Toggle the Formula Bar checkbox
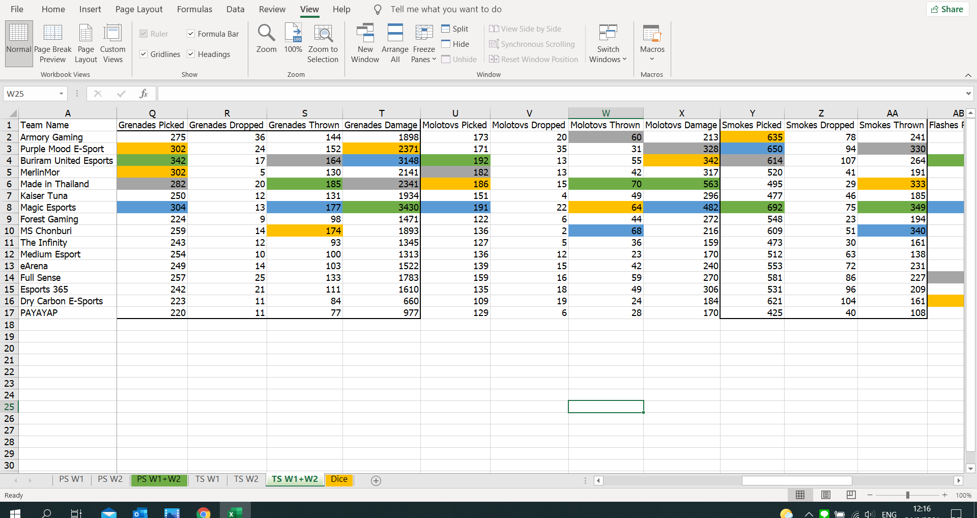Screen dimensions: 977x518 (x=191, y=34)
